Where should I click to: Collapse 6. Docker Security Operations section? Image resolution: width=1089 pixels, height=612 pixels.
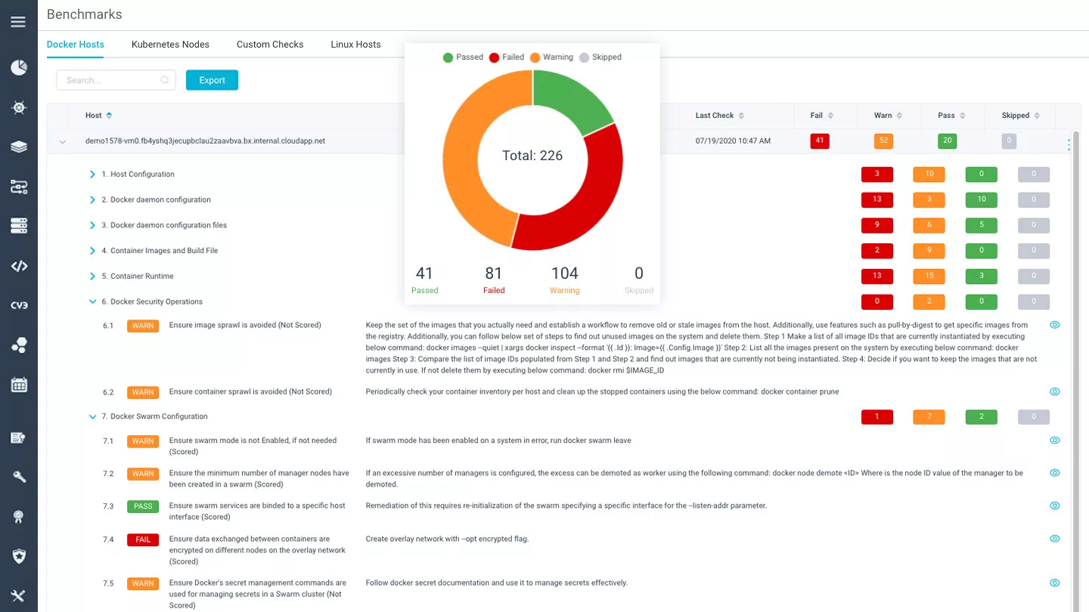point(93,301)
